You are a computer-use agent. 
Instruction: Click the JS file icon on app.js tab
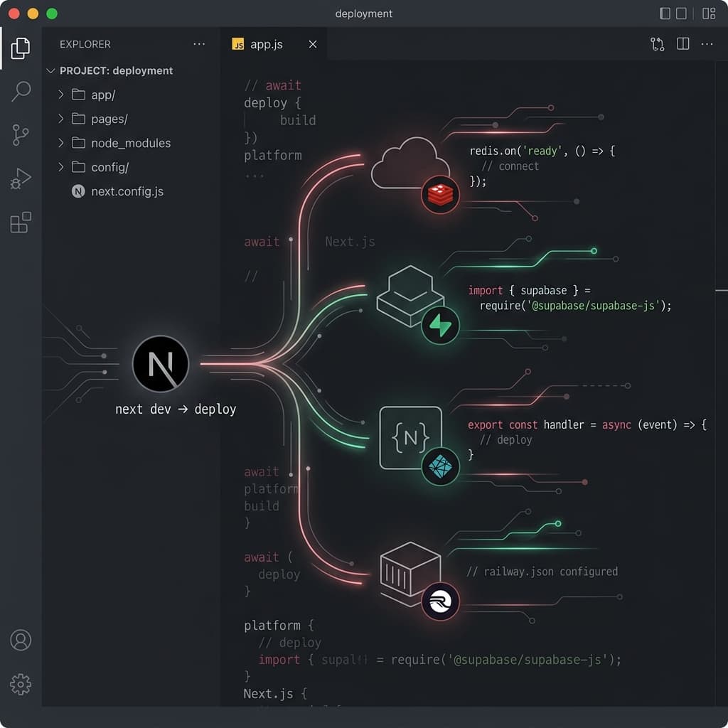[237, 44]
